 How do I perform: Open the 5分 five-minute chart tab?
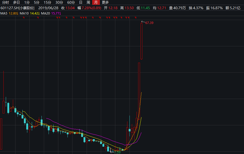click(37, 2)
